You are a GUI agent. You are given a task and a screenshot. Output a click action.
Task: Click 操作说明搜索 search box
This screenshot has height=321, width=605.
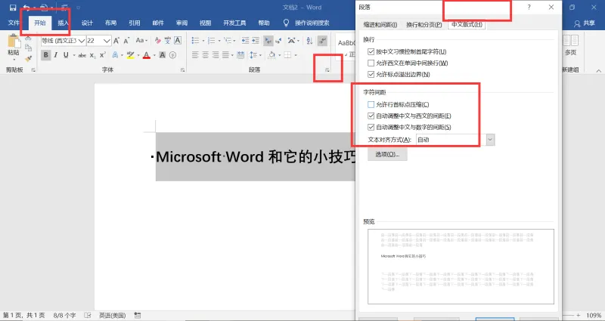point(312,23)
